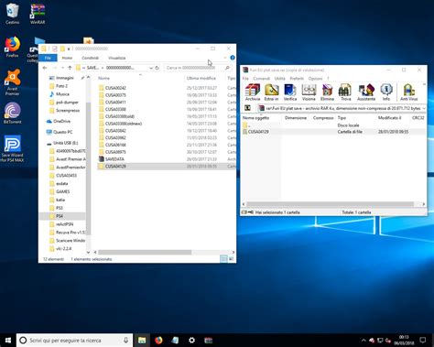Click WinRAR's Elimina toolbar icon
434x347 pixels.
327,92
